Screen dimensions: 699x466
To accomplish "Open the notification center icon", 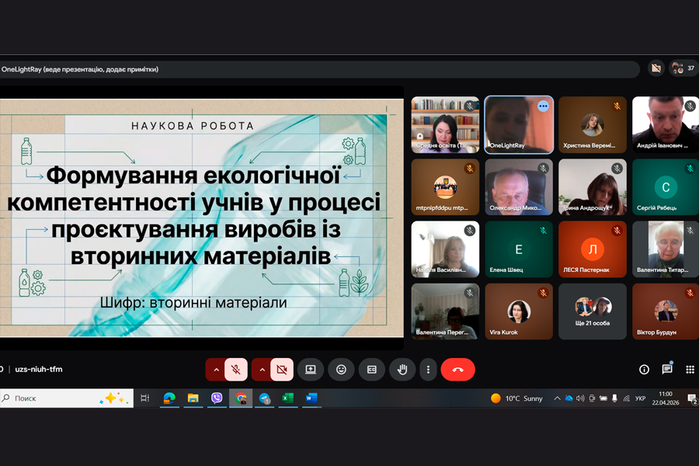I will click(x=692, y=398).
